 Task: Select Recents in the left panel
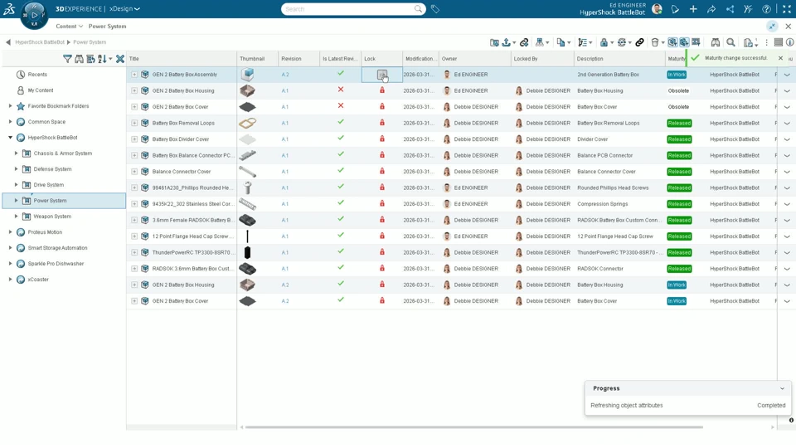(37, 75)
